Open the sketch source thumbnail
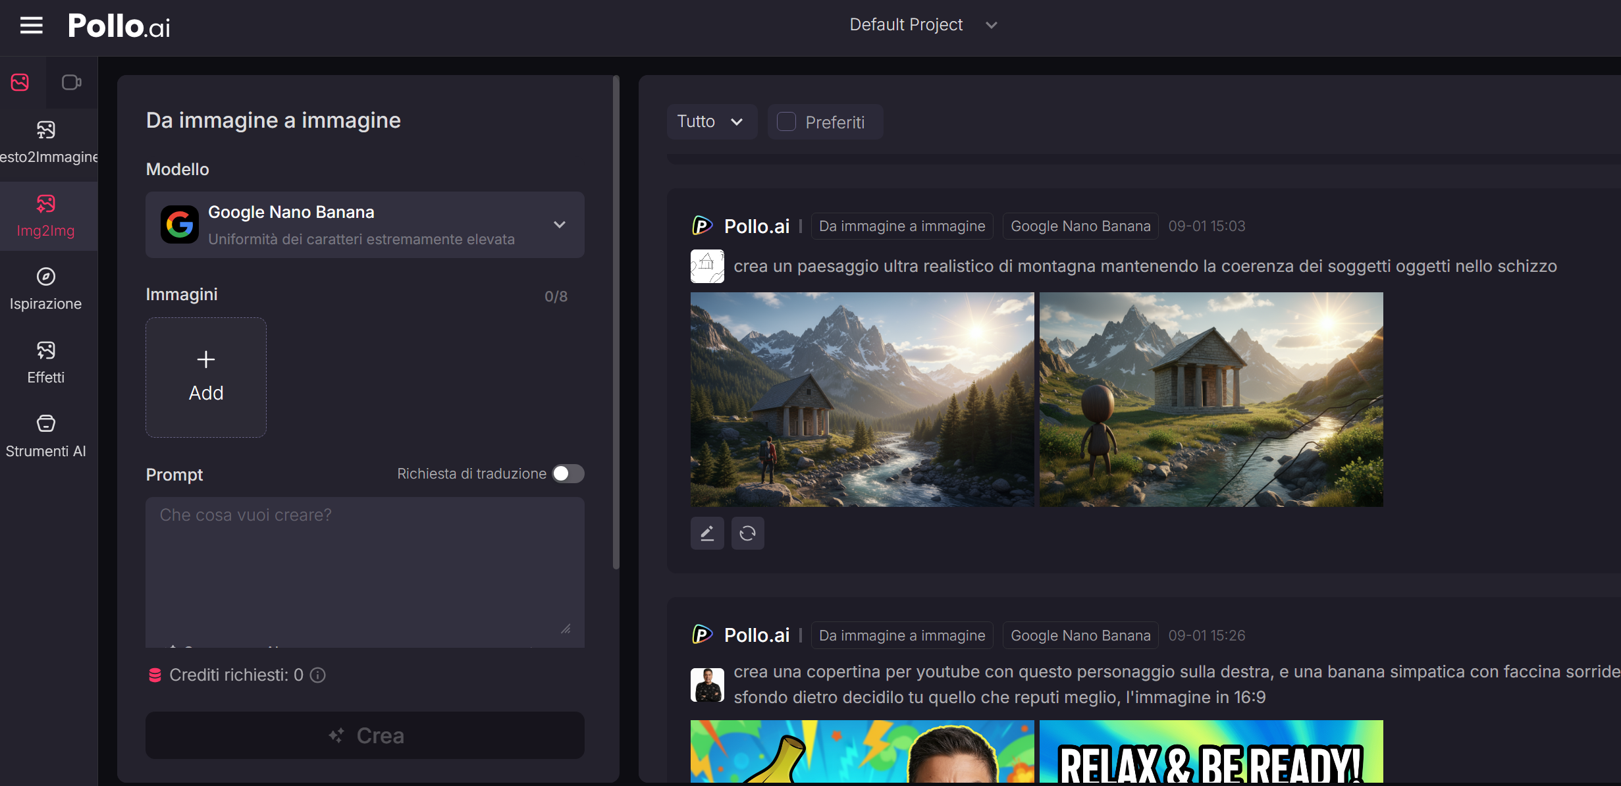Viewport: 1621px width, 786px height. 707,266
